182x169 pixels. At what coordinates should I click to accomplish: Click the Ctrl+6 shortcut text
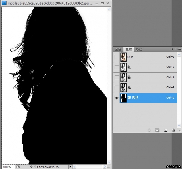(170, 98)
